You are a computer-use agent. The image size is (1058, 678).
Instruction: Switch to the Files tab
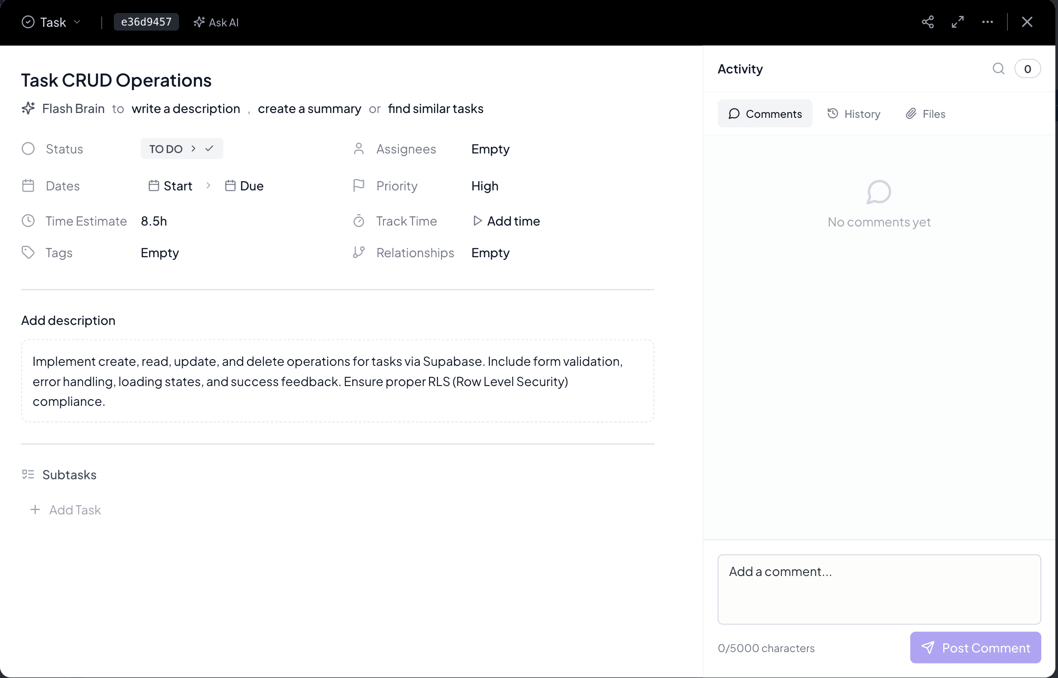[926, 114]
